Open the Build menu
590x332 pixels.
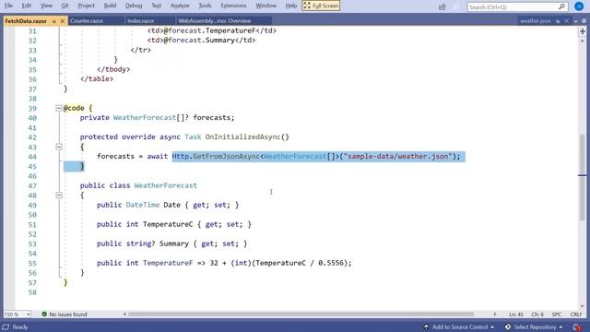(110, 6)
